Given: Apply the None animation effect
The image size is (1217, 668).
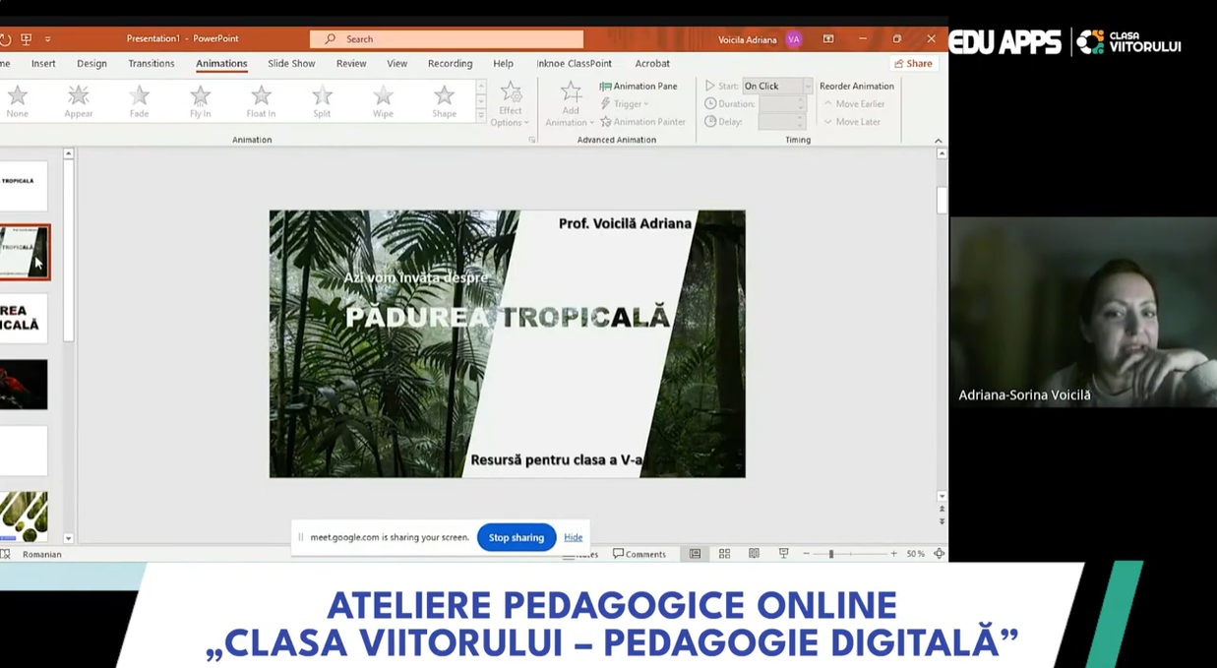Looking at the screenshot, I should pyautogui.click(x=18, y=101).
